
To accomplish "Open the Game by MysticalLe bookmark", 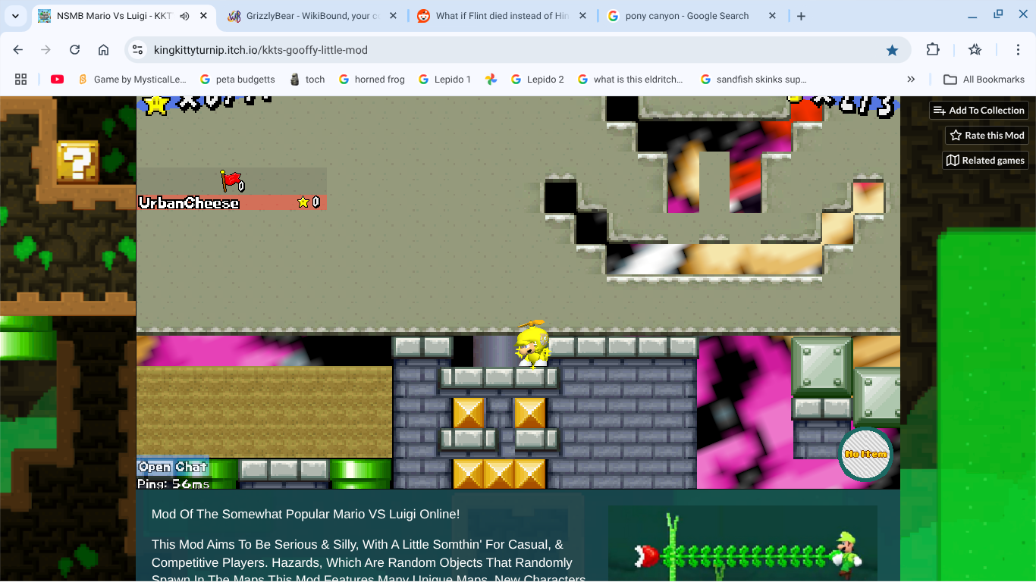I will tap(132, 79).
